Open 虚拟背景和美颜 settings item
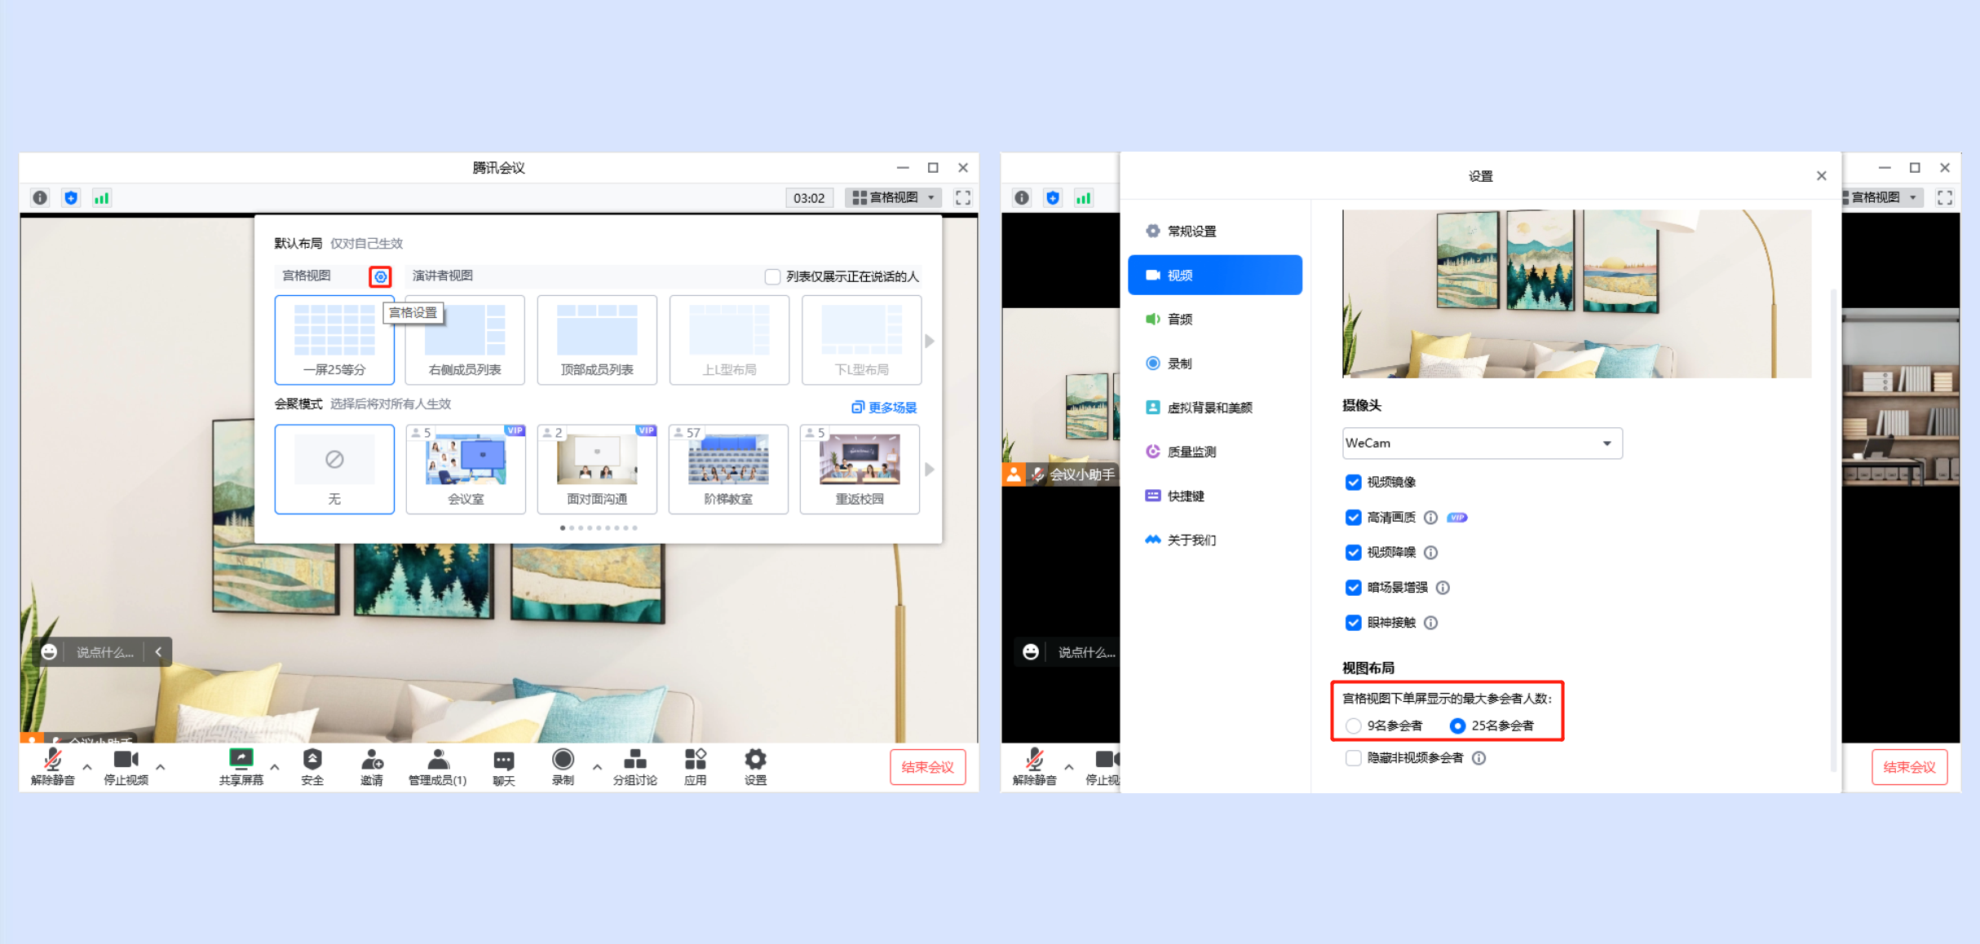 [1215, 407]
